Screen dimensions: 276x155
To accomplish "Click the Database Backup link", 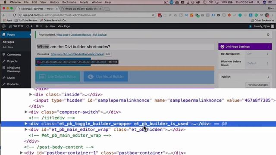I will pos(81,35).
